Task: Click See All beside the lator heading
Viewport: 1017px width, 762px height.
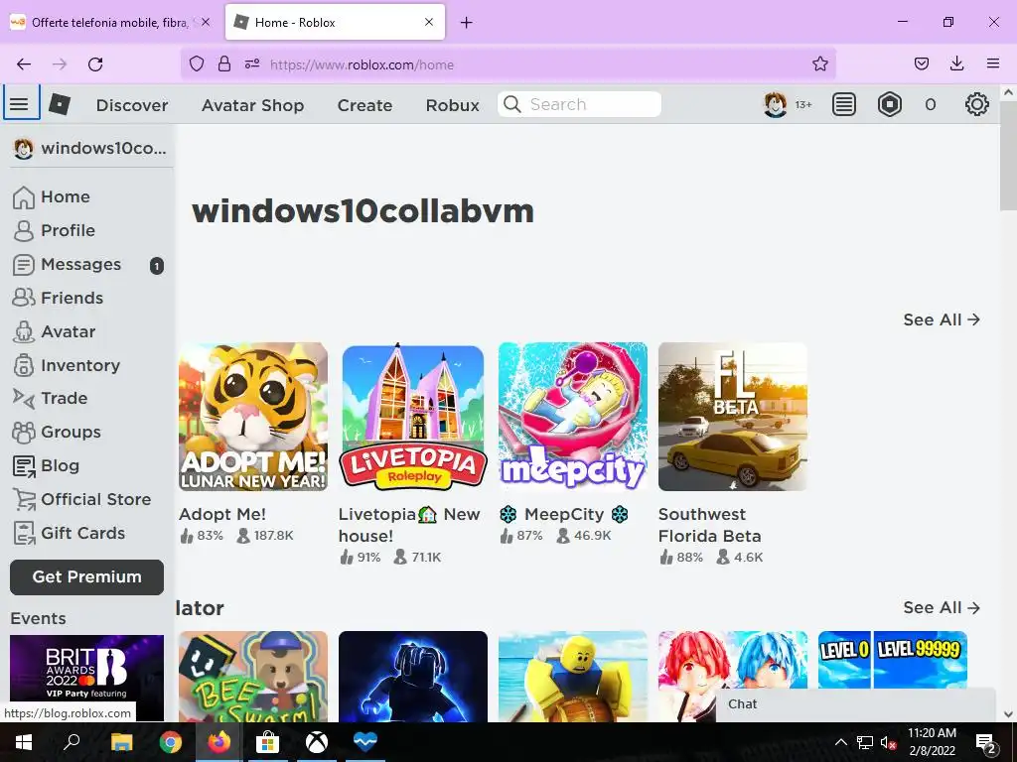Action: 942,608
